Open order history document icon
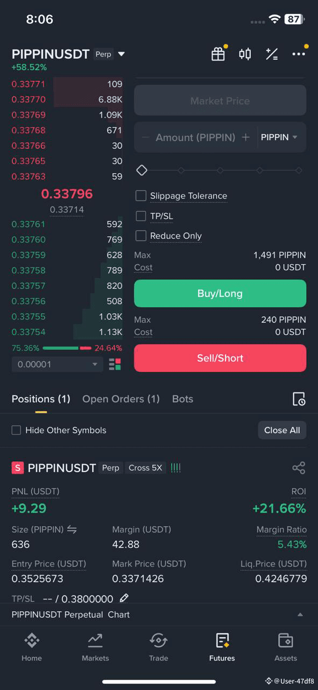 click(299, 399)
